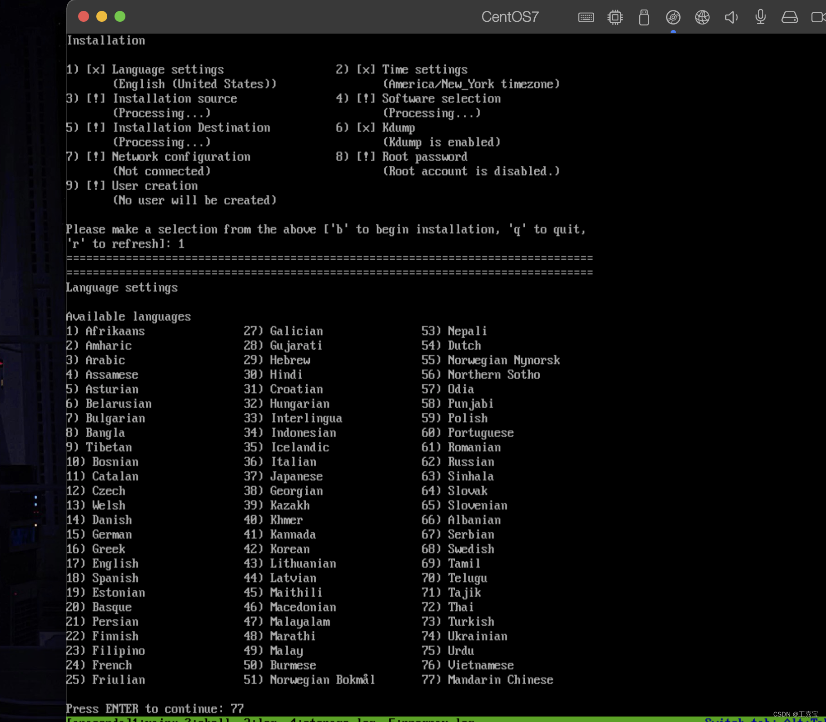Click the CentOS7 window title
The width and height of the screenshot is (826, 722).
pos(510,17)
